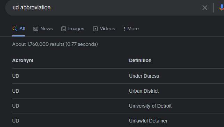Select the 'Under Duress' definition
This screenshot has width=224, height=127.
[144, 76]
